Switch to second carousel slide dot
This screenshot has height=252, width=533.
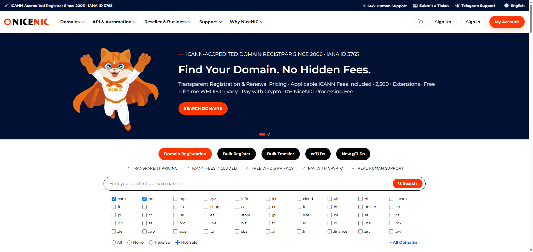tap(268, 134)
